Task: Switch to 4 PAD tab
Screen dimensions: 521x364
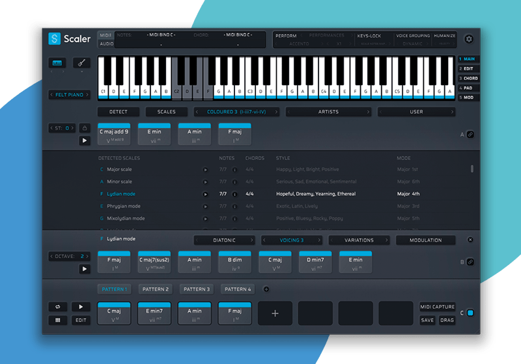Action: (468, 88)
